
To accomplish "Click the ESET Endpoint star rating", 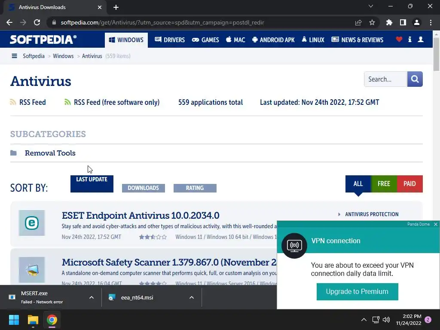I will tap(153, 237).
